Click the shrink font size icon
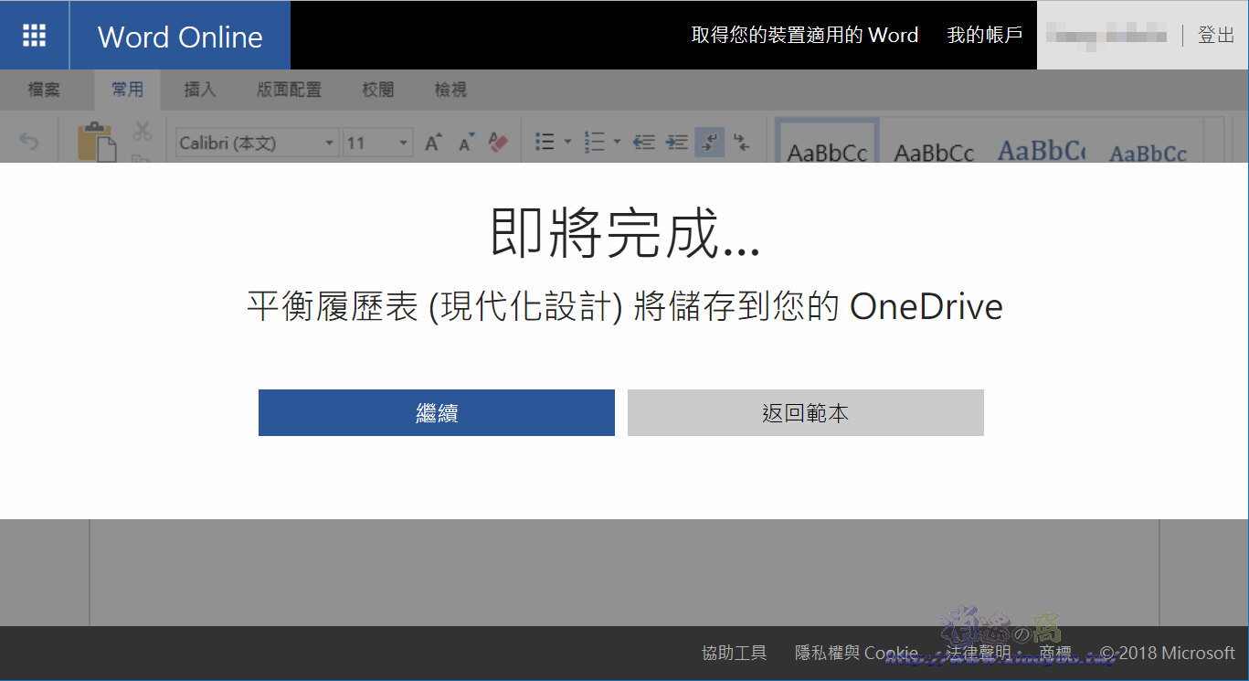Image resolution: width=1249 pixels, height=681 pixels. (x=466, y=142)
